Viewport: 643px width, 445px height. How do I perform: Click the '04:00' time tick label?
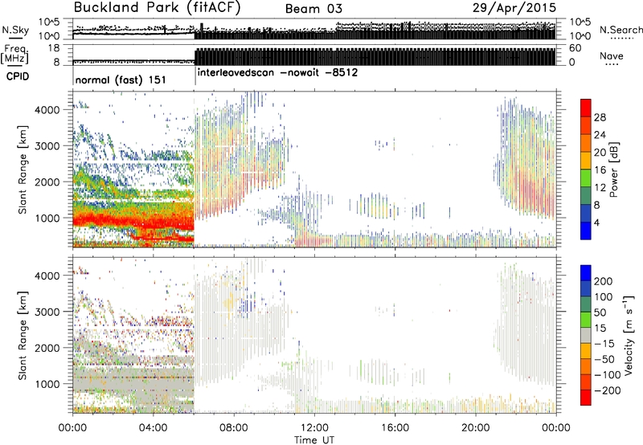point(153,428)
